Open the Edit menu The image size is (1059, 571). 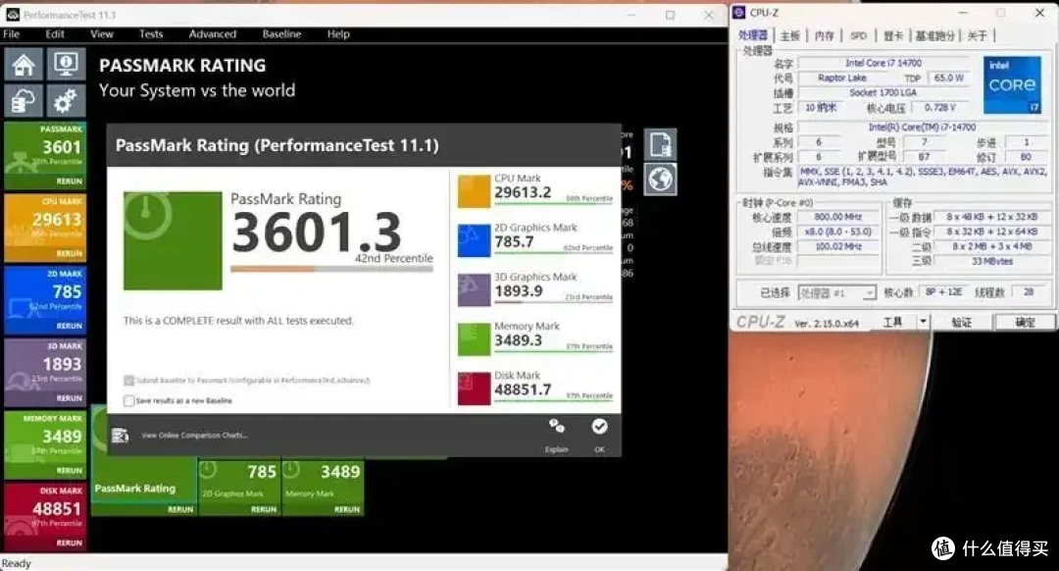coord(55,33)
